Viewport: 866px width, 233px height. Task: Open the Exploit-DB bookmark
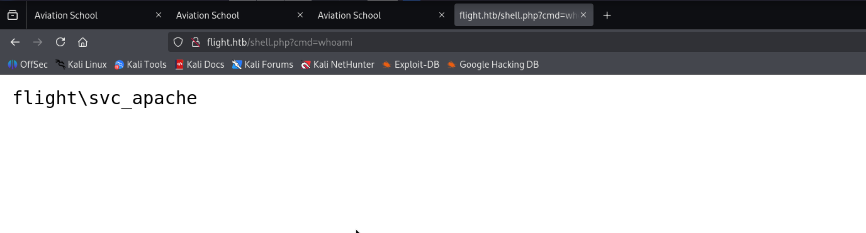(411, 65)
